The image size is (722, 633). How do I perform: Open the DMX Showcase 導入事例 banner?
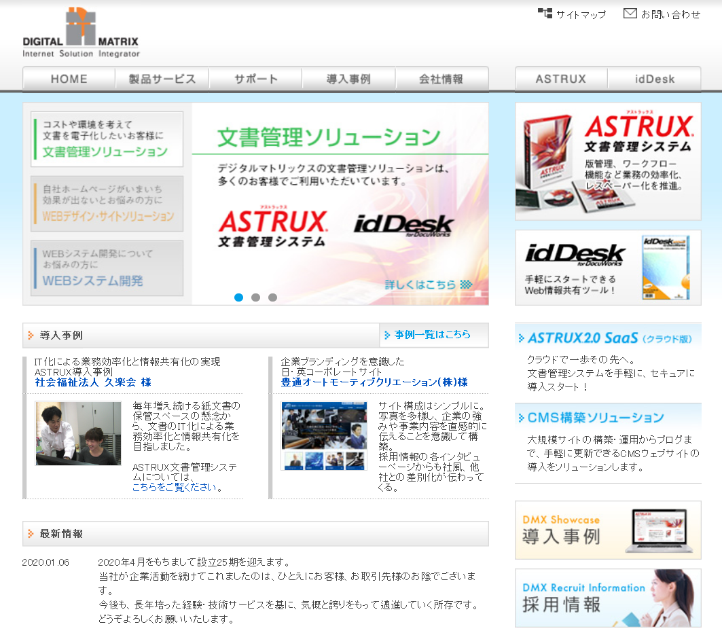pyautogui.click(x=608, y=530)
